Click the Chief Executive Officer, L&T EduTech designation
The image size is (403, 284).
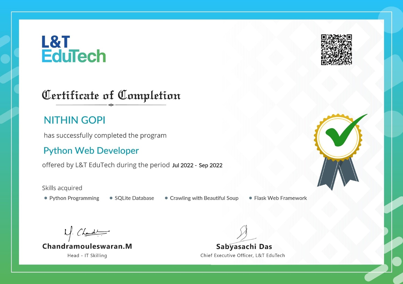pyautogui.click(x=242, y=256)
